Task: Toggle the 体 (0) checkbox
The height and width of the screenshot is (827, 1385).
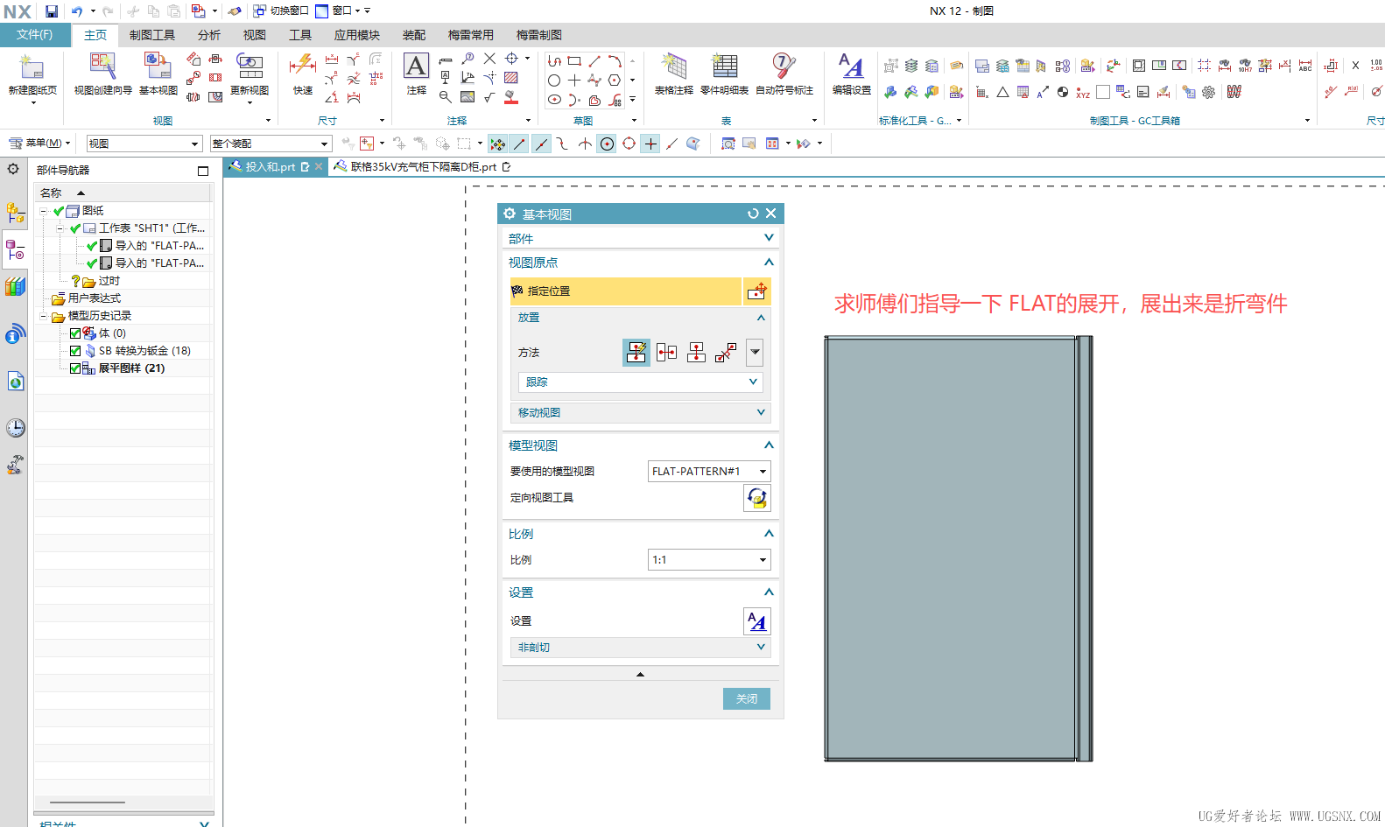Action: click(75, 333)
